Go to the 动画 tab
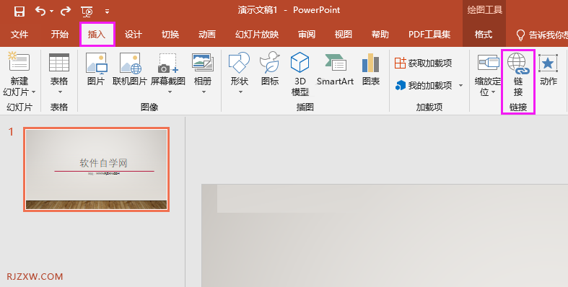The height and width of the screenshot is (287, 568). click(x=207, y=35)
